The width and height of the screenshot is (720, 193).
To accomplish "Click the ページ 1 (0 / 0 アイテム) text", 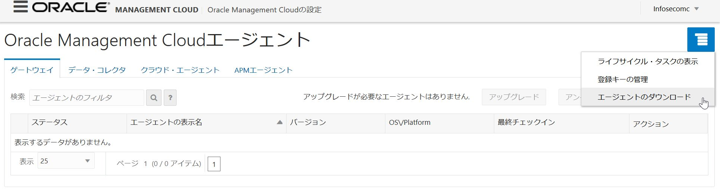I will tap(159, 164).
